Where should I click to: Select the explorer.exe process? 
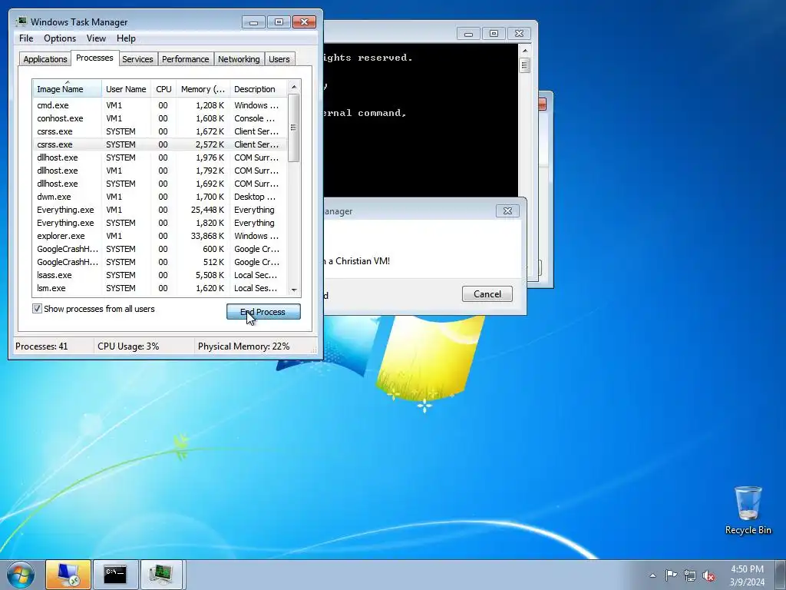(160, 236)
